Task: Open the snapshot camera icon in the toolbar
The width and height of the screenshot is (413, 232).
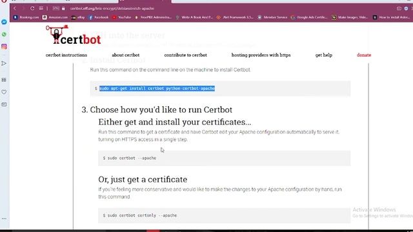Action: pyautogui.click(x=399, y=8)
